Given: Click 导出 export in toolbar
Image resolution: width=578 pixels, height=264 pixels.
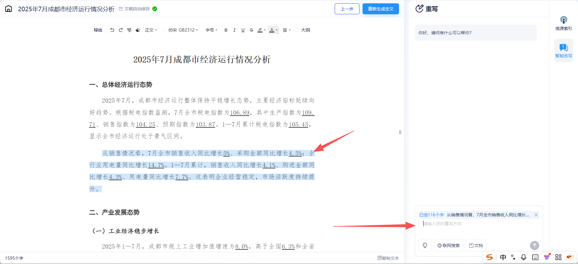Looking at the screenshot, I should point(98,30).
